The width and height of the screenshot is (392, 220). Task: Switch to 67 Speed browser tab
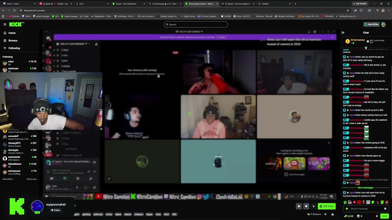click(238, 4)
